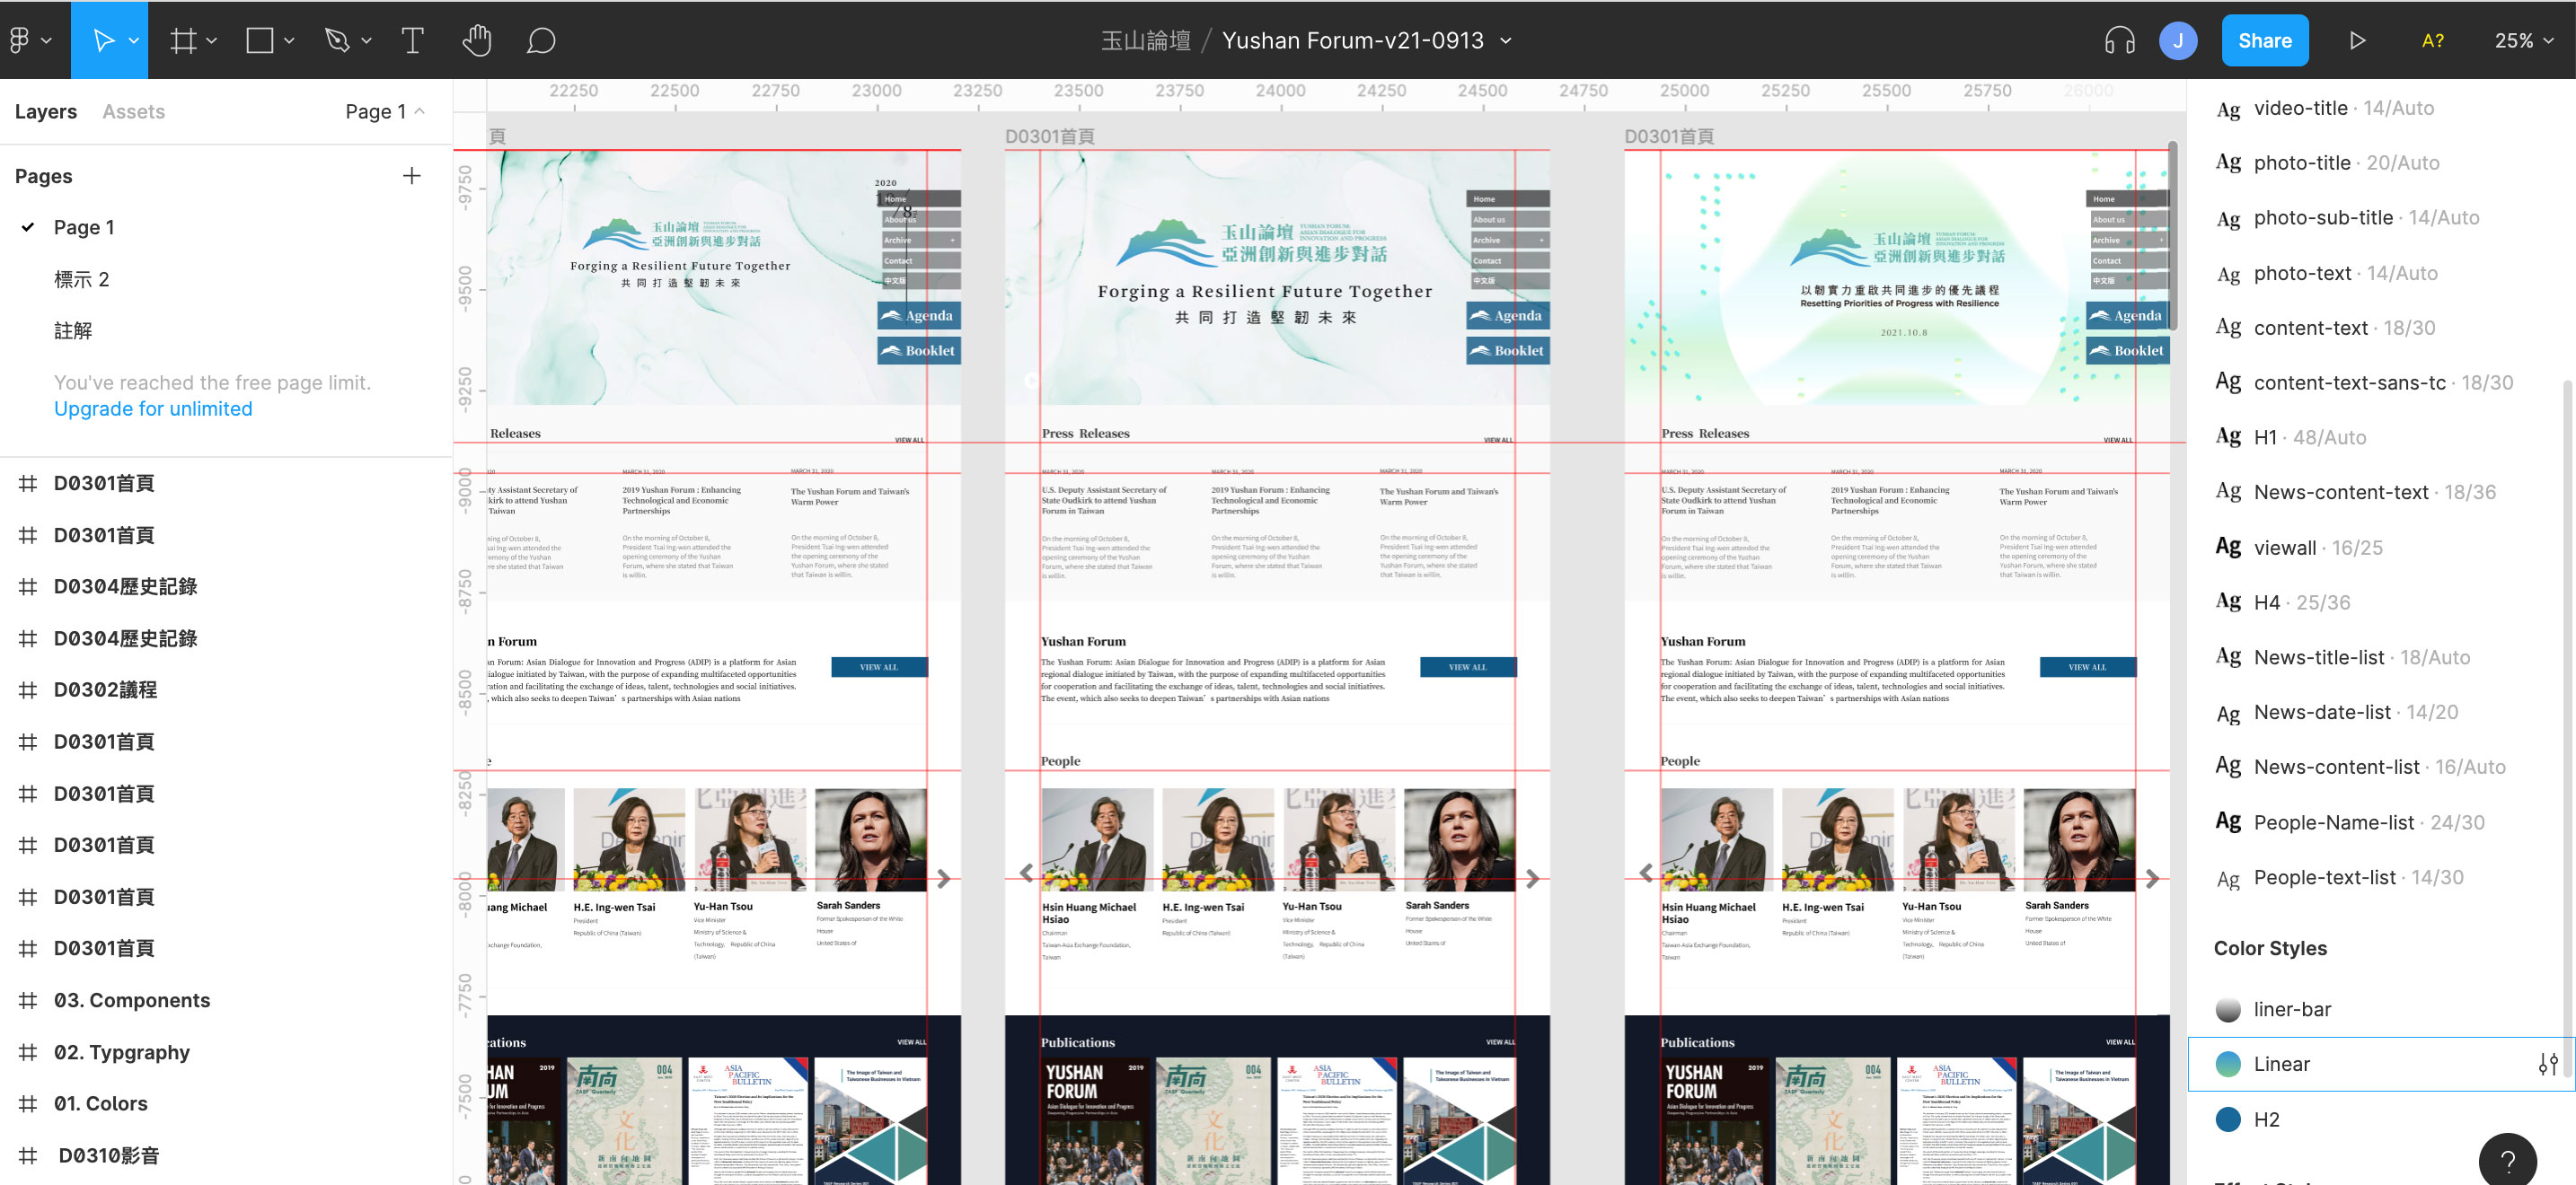Edit the Linear style settings icon
2576x1185 pixels.
[x=2547, y=1064]
